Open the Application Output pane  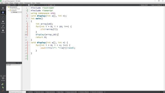point(50,92)
